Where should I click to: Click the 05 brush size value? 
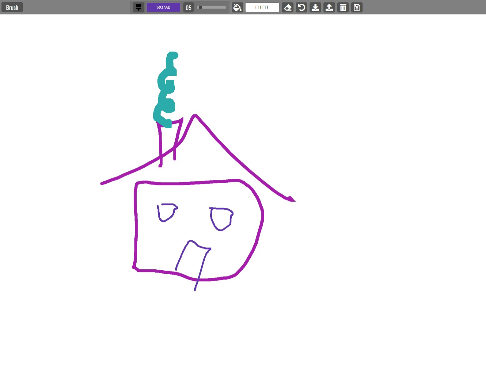click(188, 7)
